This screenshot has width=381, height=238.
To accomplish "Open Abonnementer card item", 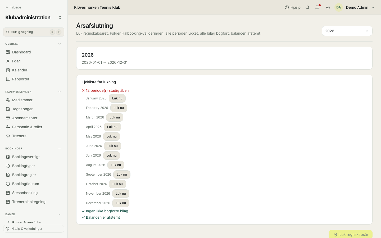I will click(34, 118).
